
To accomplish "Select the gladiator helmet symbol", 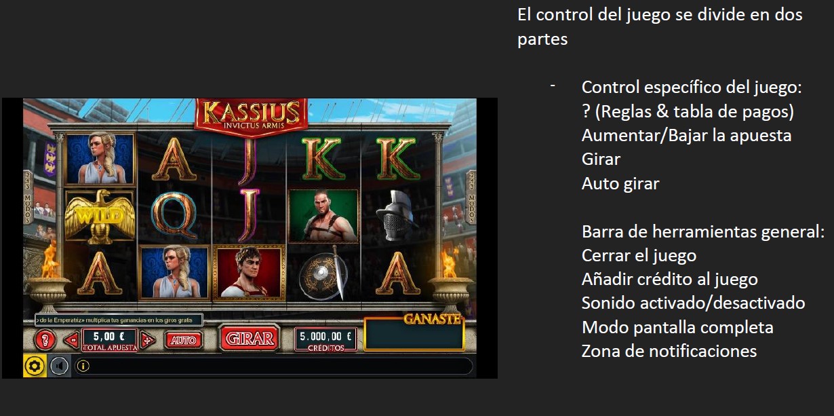I will tap(398, 216).
